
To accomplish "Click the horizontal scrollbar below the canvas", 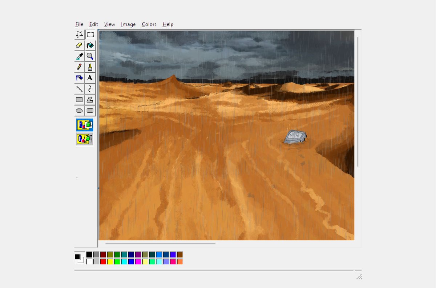I will point(160,244).
